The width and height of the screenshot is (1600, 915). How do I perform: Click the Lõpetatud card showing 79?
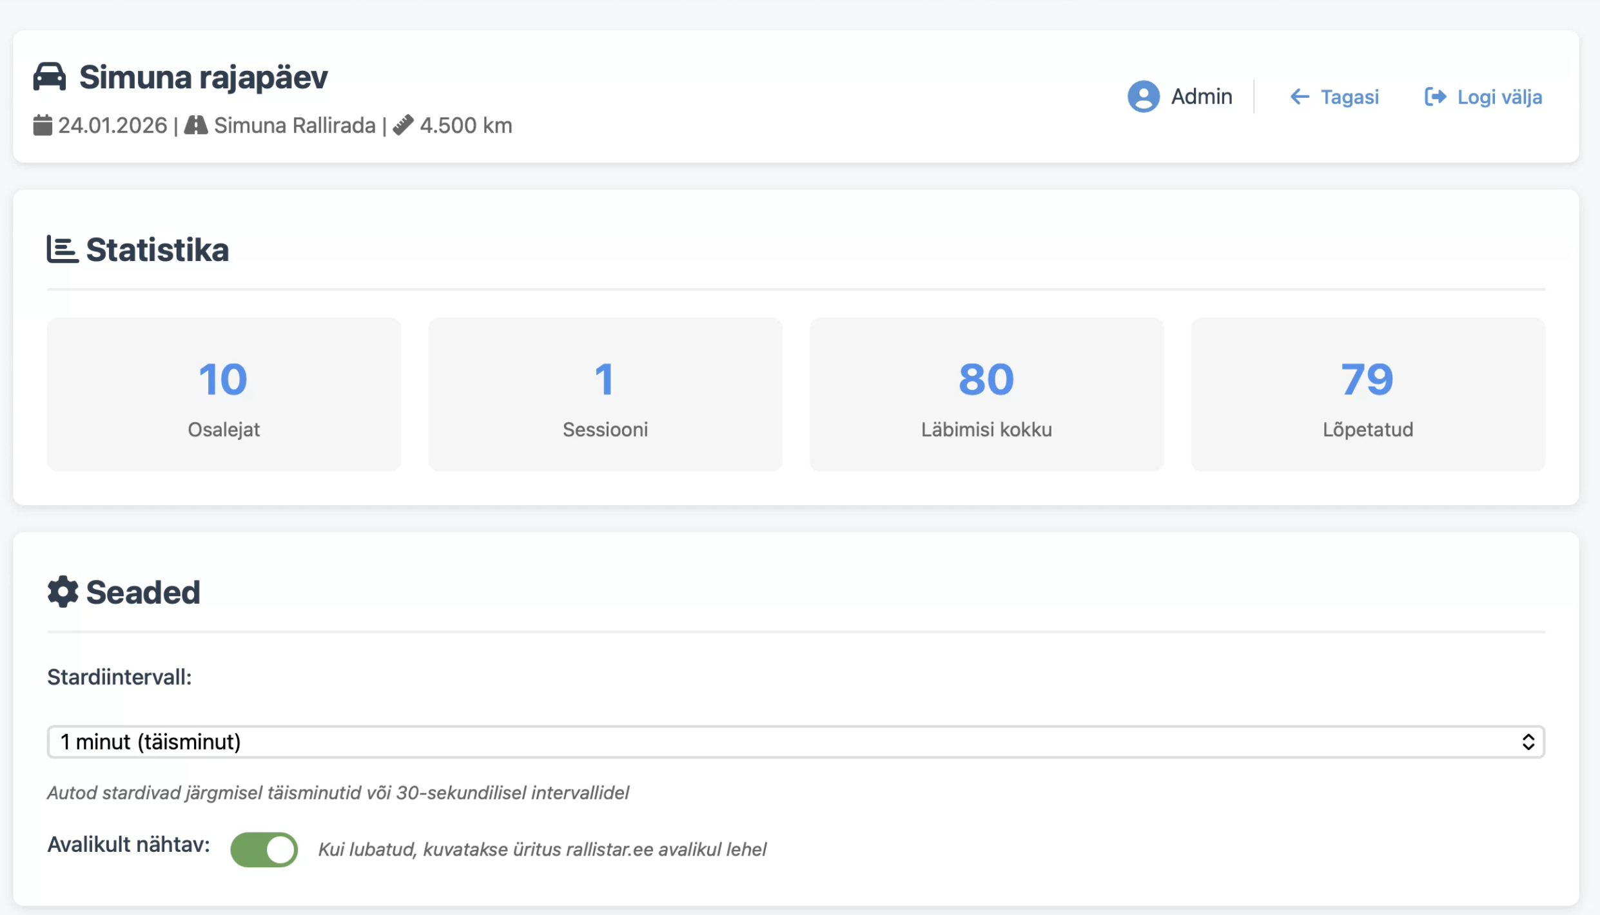1367,394
